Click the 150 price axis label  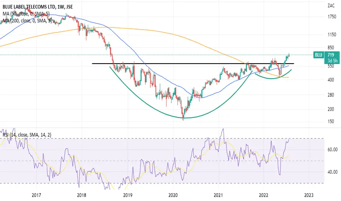(331, 121)
